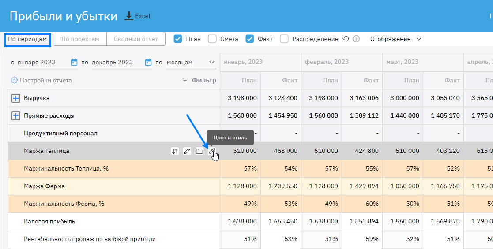Uncheck the Факт checkbox
The width and height of the screenshot is (493, 249).
[x=250, y=39]
